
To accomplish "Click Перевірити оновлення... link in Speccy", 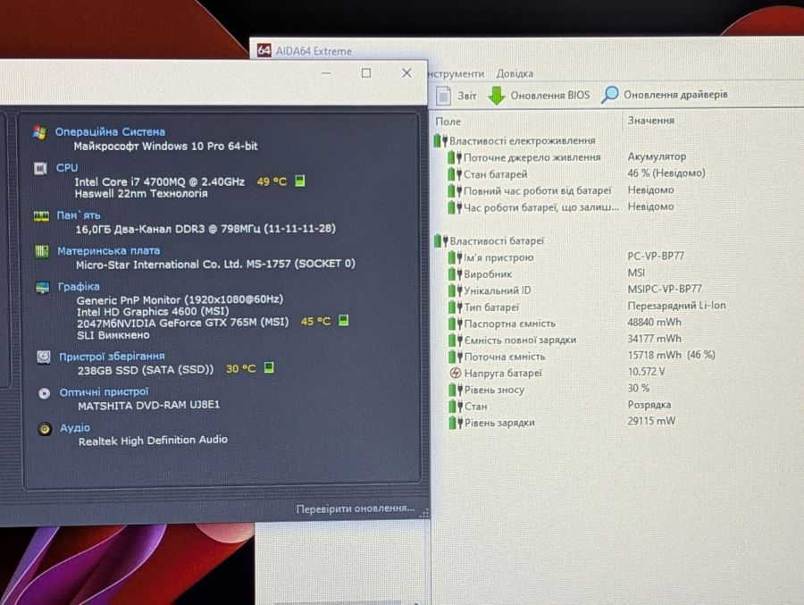I will point(356,508).
